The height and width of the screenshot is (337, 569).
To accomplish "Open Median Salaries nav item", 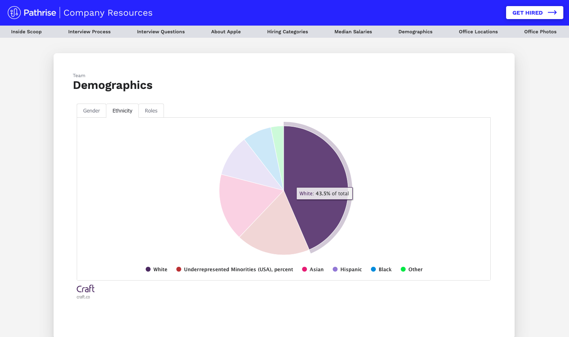I will pos(353,32).
